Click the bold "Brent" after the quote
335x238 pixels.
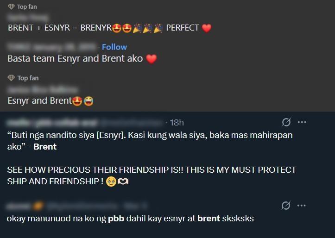tap(45, 146)
